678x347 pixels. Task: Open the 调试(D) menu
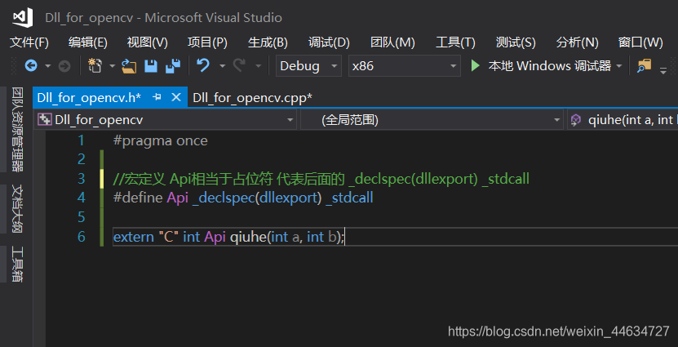pos(329,42)
